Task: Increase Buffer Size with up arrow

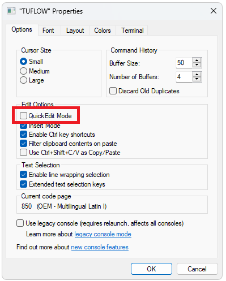Action: (197, 60)
